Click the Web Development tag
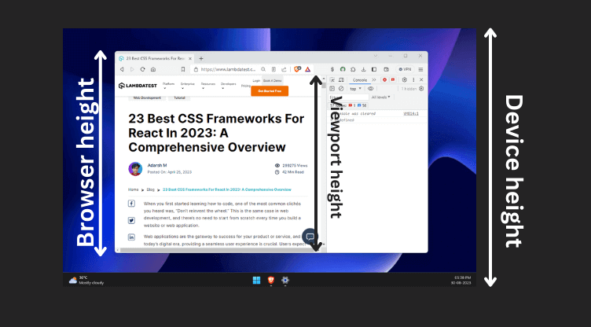 coord(147,97)
